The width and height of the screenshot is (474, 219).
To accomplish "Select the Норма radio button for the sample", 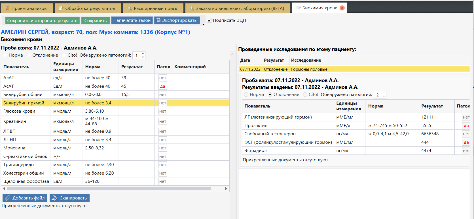I will 5,55.
